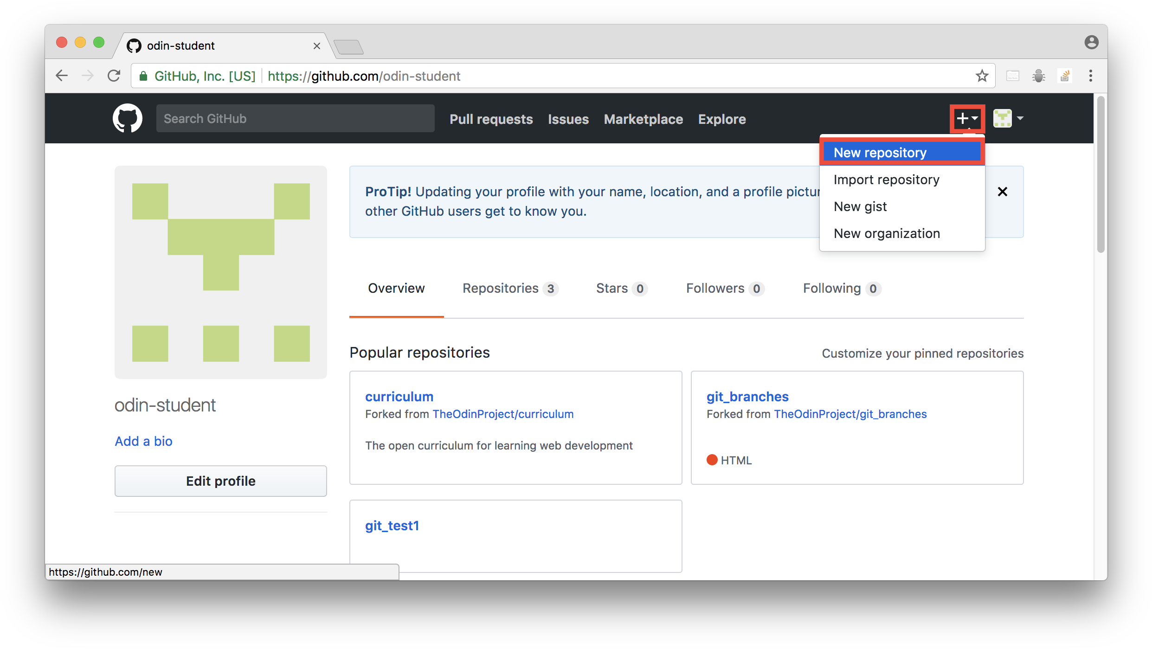
Task: Open TheOdinProject/curriculum fork source link
Action: (x=503, y=414)
